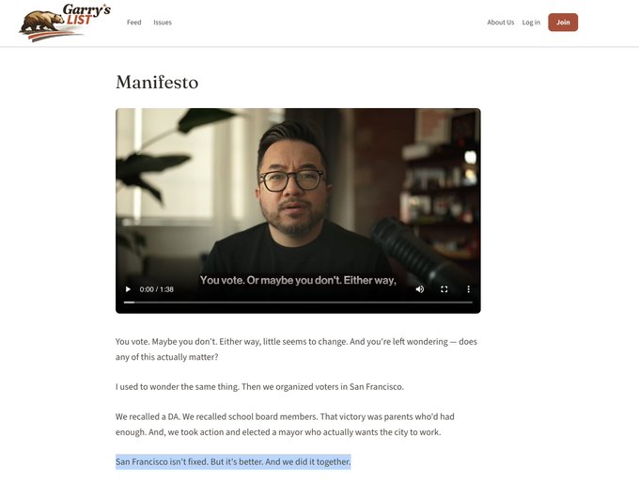This screenshot has width=639, height=482.
Task: Open the About Us link
Action: [501, 23]
